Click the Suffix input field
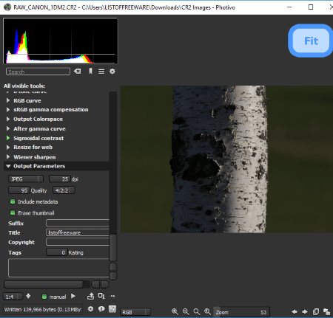This screenshot has height=318, width=333. click(x=78, y=223)
